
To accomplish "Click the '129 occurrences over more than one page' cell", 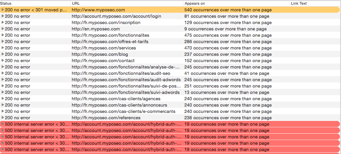I will 228,22.
